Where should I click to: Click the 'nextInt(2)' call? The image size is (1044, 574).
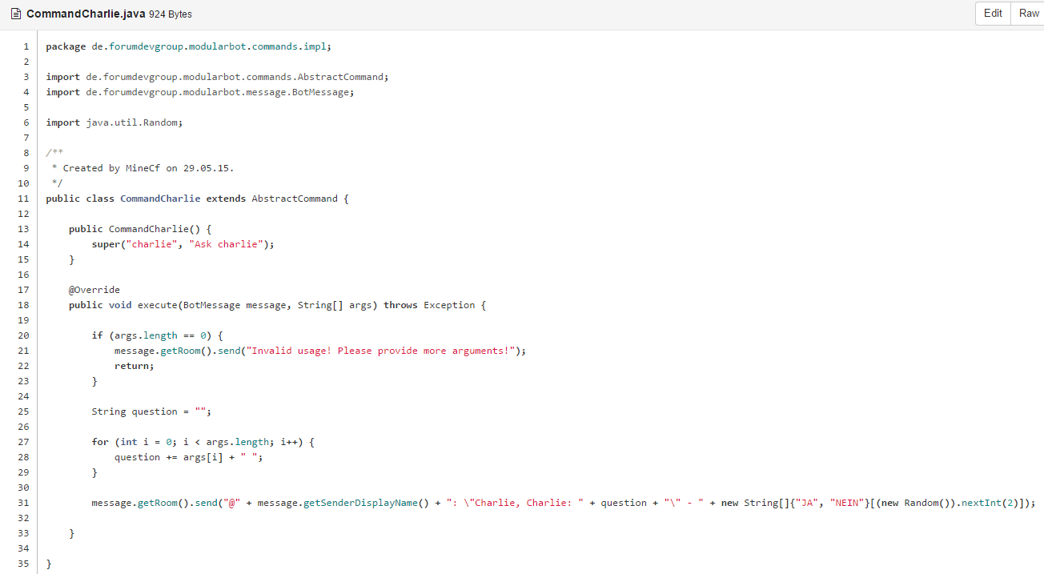[990, 503]
